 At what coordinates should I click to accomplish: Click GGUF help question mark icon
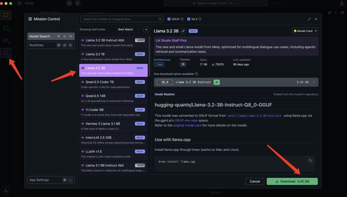click(182, 19)
